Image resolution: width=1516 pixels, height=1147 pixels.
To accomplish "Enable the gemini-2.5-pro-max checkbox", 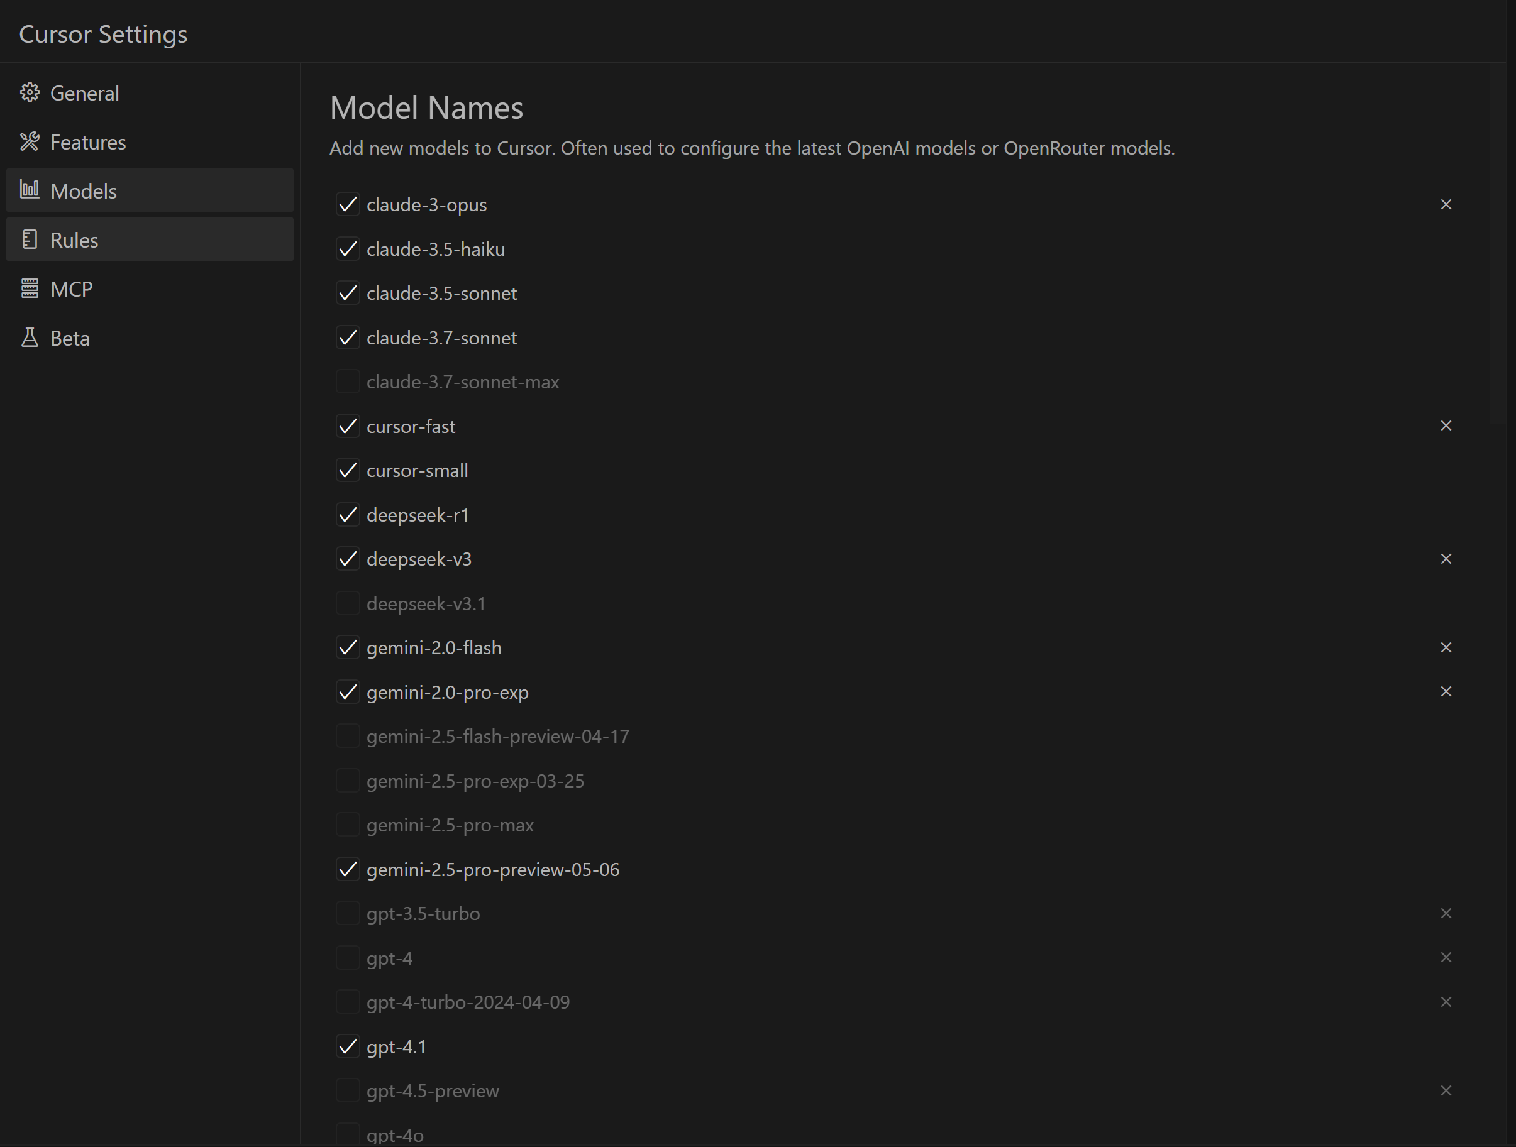I will point(348,825).
